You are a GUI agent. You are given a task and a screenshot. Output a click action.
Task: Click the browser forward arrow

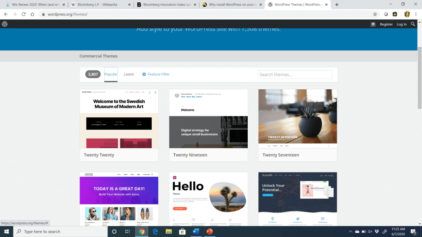point(15,14)
